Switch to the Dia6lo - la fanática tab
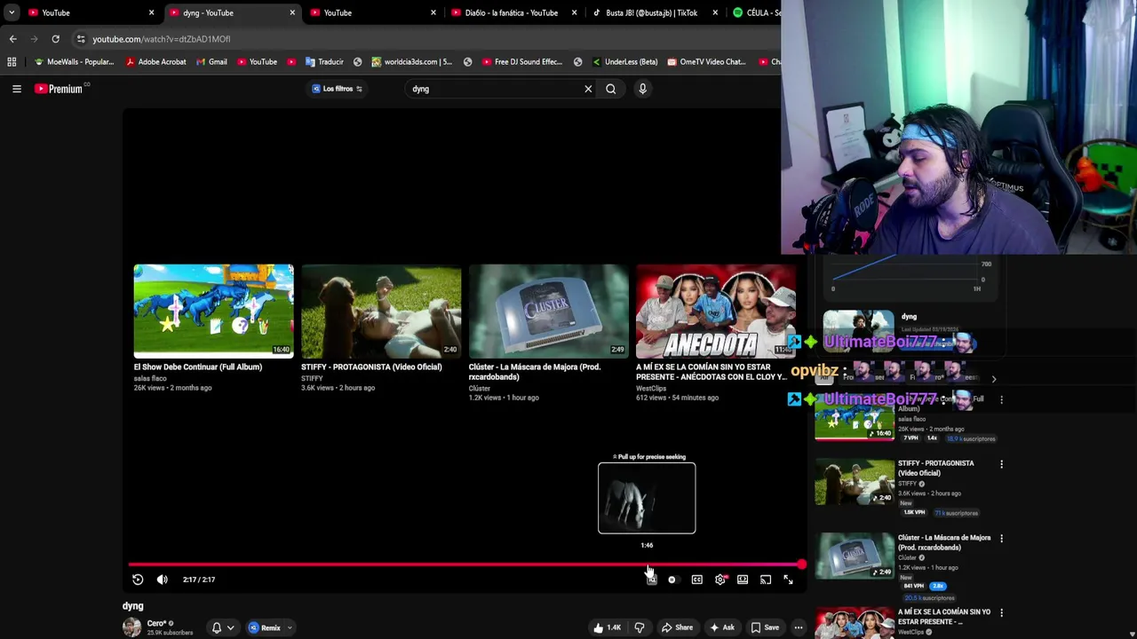Image resolution: width=1137 pixels, height=639 pixels. coord(512,12)
